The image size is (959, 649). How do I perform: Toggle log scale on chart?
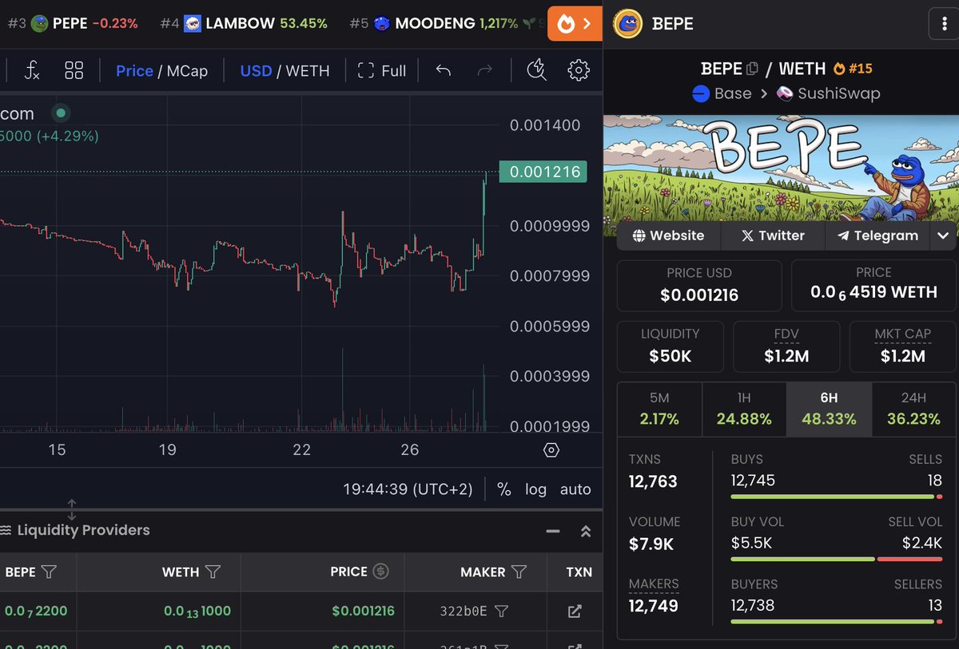[535, 489]
